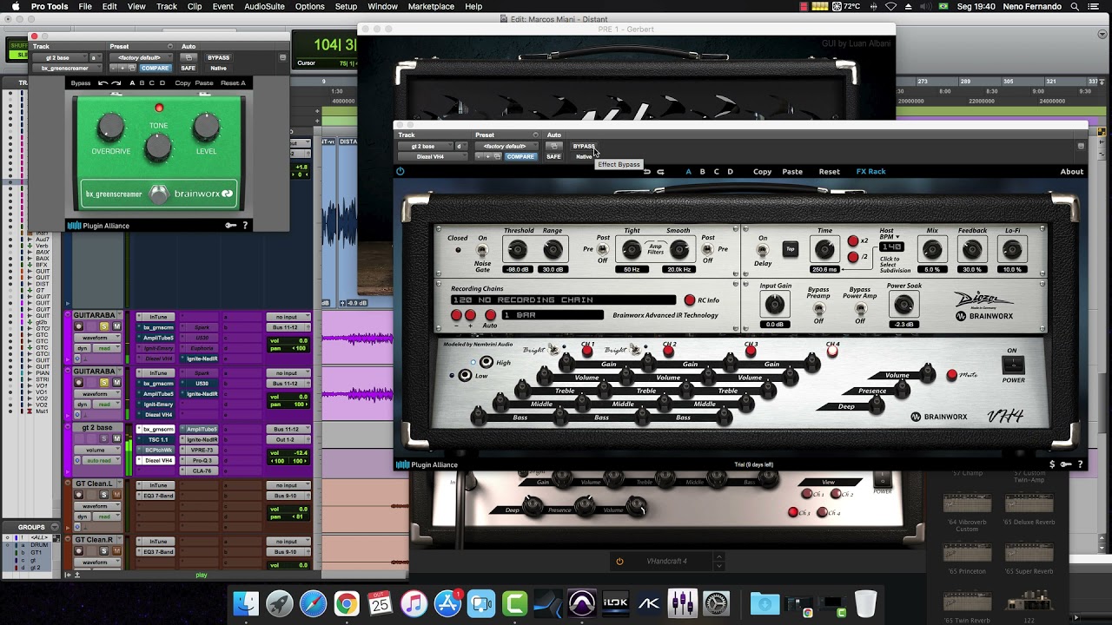Click Reset A in bx_greenscreamer toolbar
1112x625 pixels.
tap(233, 83)
